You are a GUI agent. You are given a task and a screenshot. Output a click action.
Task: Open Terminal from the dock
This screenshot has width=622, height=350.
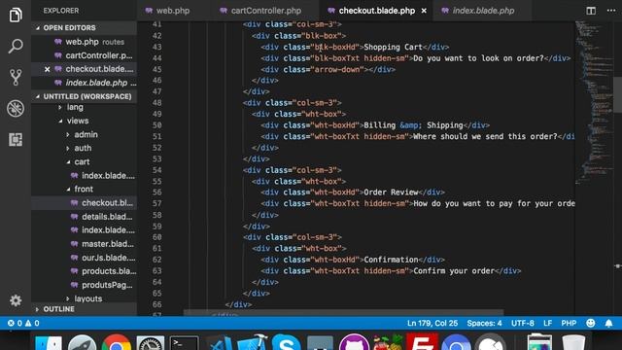point(185,343)
